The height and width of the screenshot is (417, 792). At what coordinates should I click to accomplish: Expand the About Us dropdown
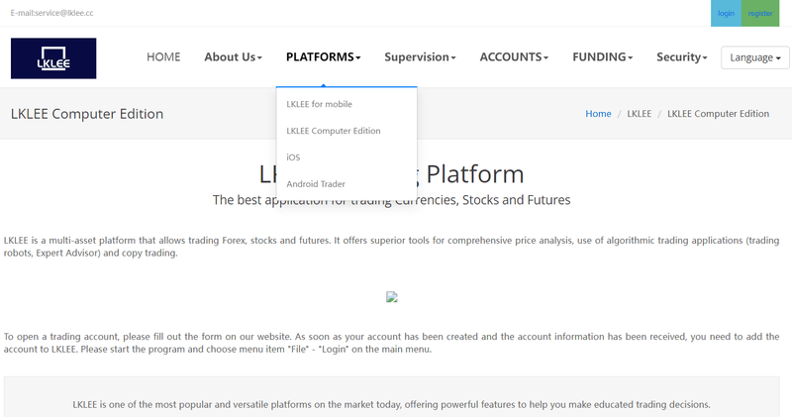click(x=233, y=57)
